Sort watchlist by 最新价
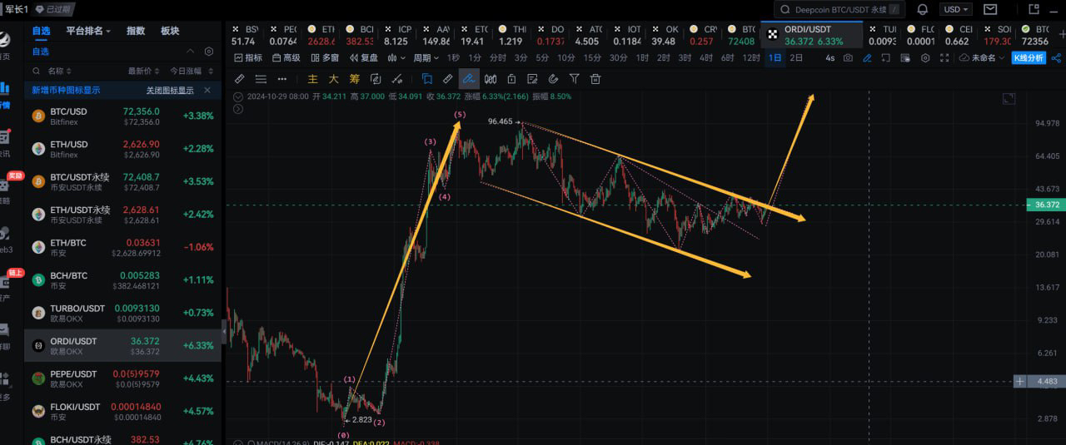 click(x=144, y=71)
